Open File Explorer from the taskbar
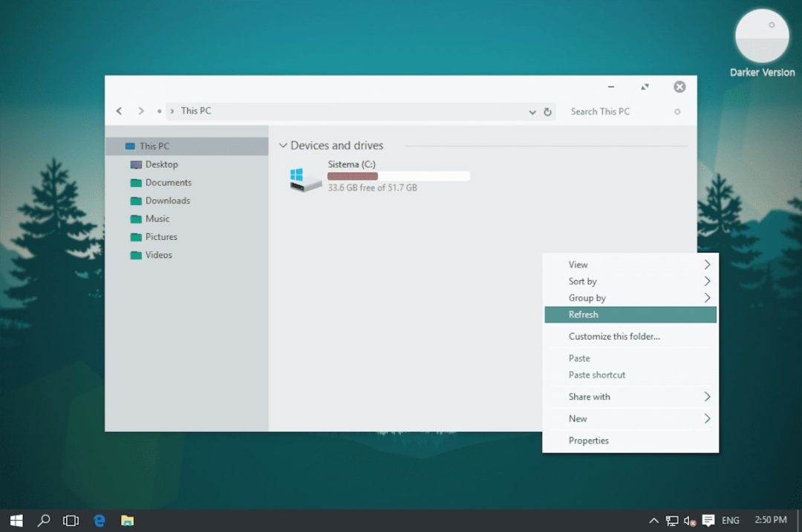 pyautogui.click(x=127, y=520)
